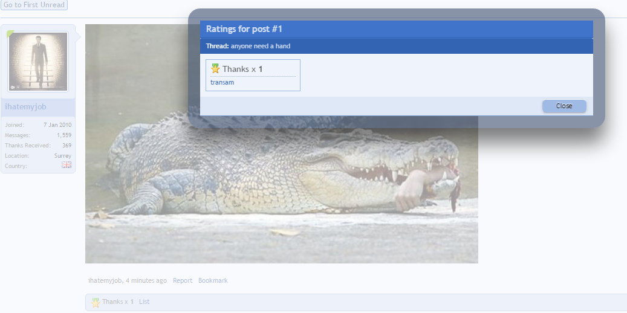Click the green online indicator on avatar
This screenshot has height=313, width=627.
click(x=10, y=34)
